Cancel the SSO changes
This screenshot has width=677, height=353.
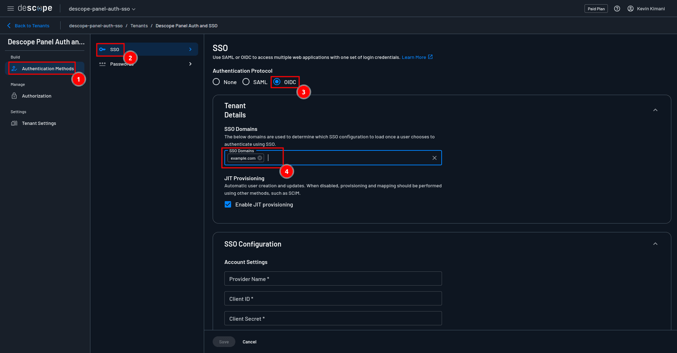249,342
